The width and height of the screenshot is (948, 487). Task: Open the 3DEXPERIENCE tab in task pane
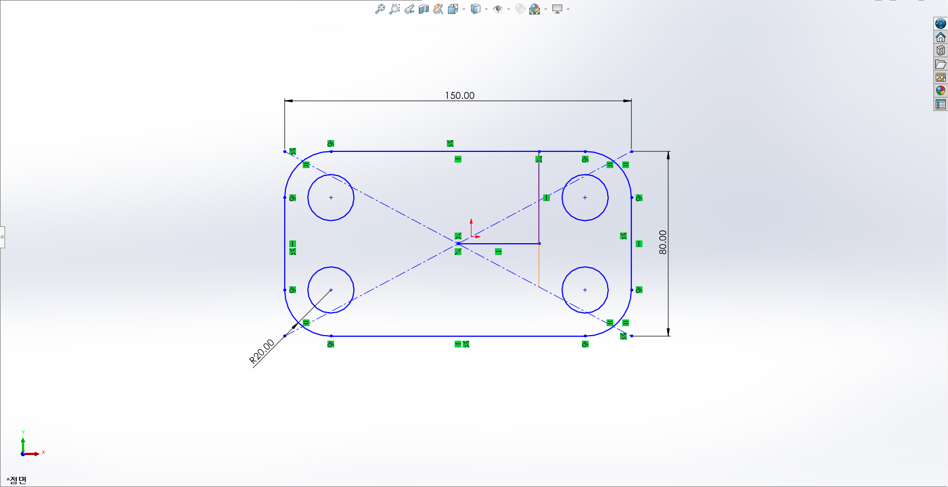click(x=941, y=24)
